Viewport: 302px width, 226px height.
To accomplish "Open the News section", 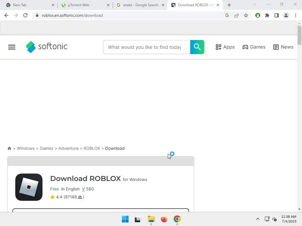I will [283, 47].
